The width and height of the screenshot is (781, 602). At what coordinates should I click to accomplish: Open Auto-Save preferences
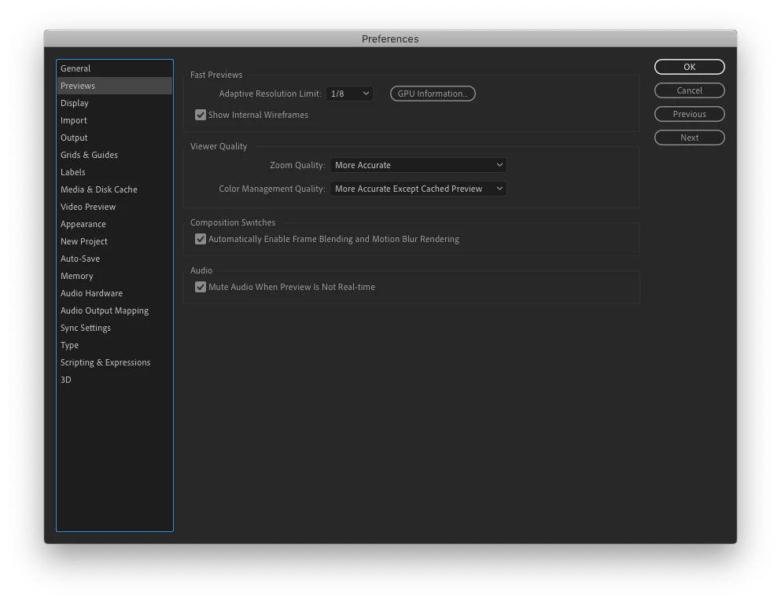click(x=115, y=259)
